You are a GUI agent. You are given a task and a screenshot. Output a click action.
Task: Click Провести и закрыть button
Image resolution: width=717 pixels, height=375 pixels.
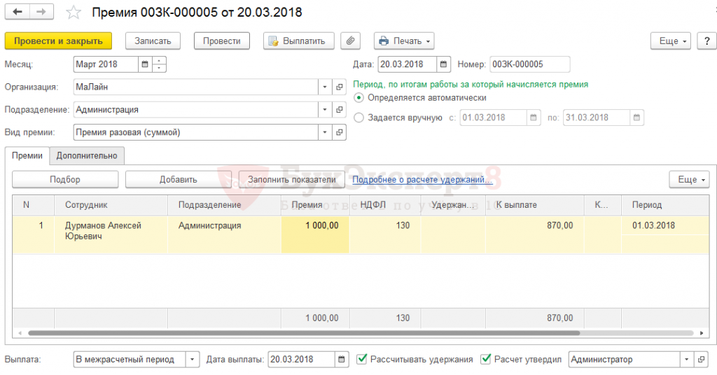tap(58, 41)
